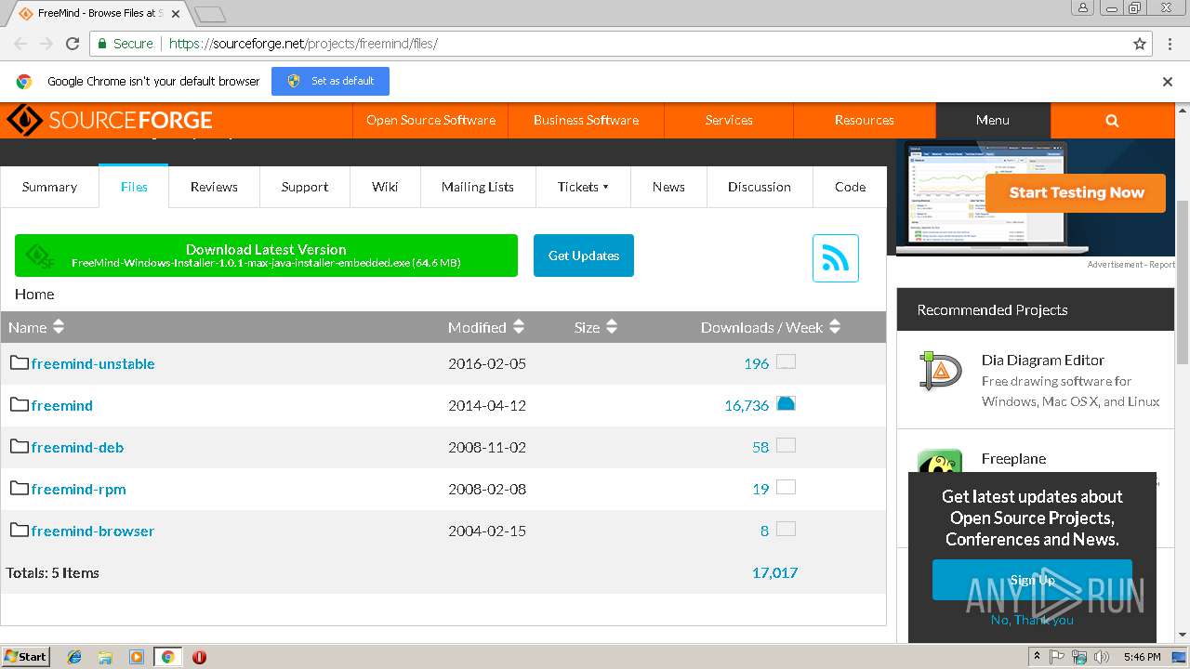Click the freemind-browser folder icon
The image size is (1190, 669).
pyautogui.click(x=20, y=530)
